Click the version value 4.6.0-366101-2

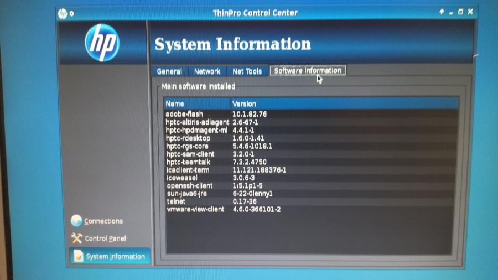(x=257, y=209)
